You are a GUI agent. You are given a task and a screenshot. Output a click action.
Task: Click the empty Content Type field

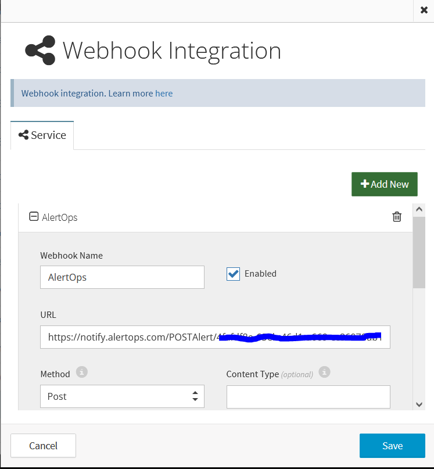[x=308, y=396]
